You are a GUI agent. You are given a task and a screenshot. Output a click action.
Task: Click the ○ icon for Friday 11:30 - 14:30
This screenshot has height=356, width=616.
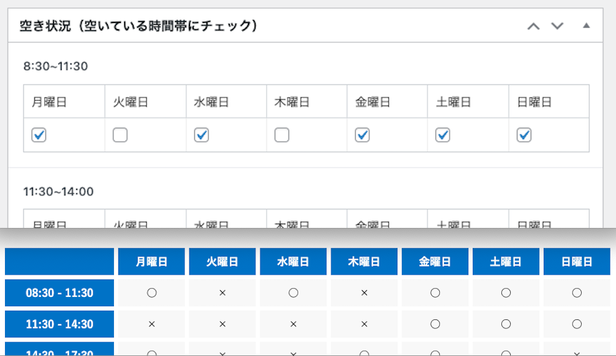(435, 324)
